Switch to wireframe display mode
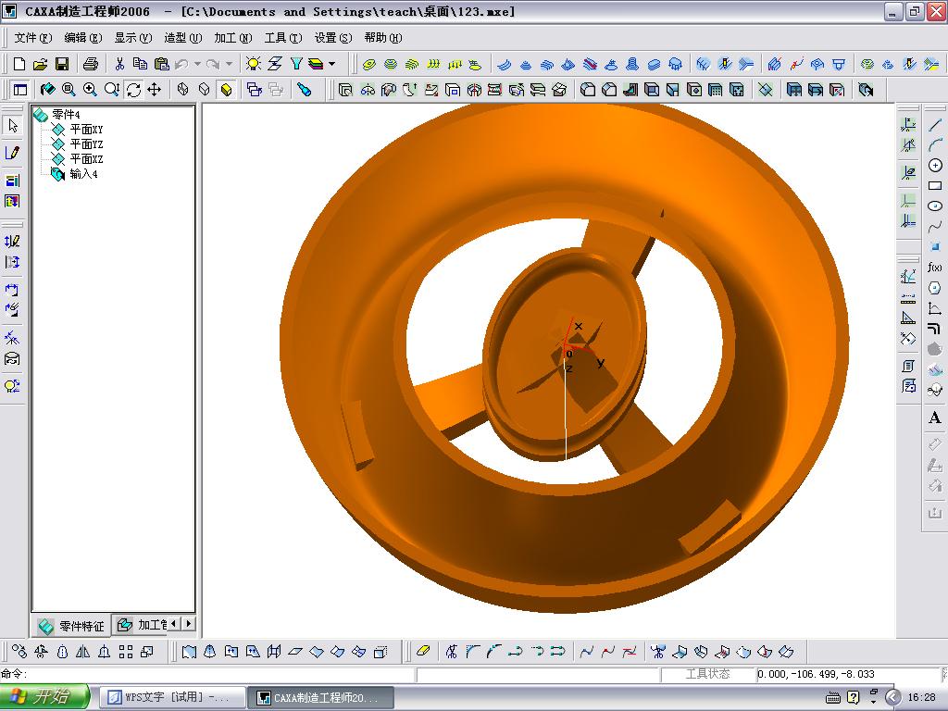Screen dimensions: 948x711 click(x=182, y=90)
